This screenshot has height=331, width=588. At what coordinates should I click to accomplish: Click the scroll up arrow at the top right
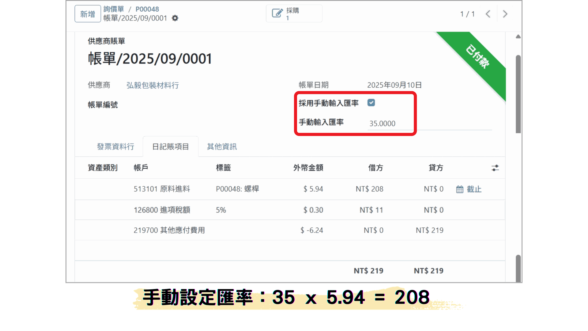coord(518,37)
